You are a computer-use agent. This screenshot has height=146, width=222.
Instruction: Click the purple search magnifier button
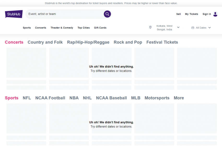(107, 14)
